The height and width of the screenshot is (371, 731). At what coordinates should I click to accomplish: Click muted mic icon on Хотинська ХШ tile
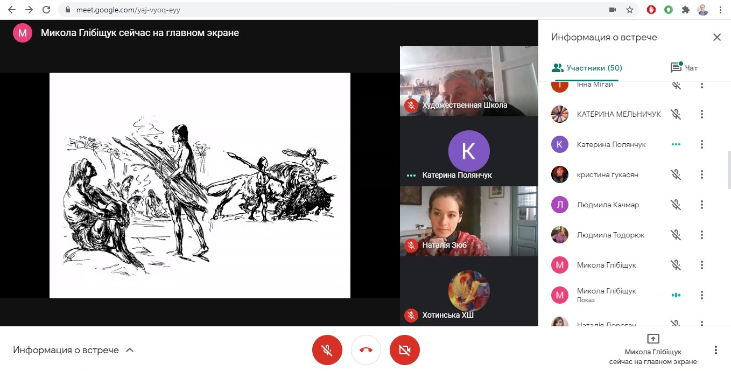411,316
